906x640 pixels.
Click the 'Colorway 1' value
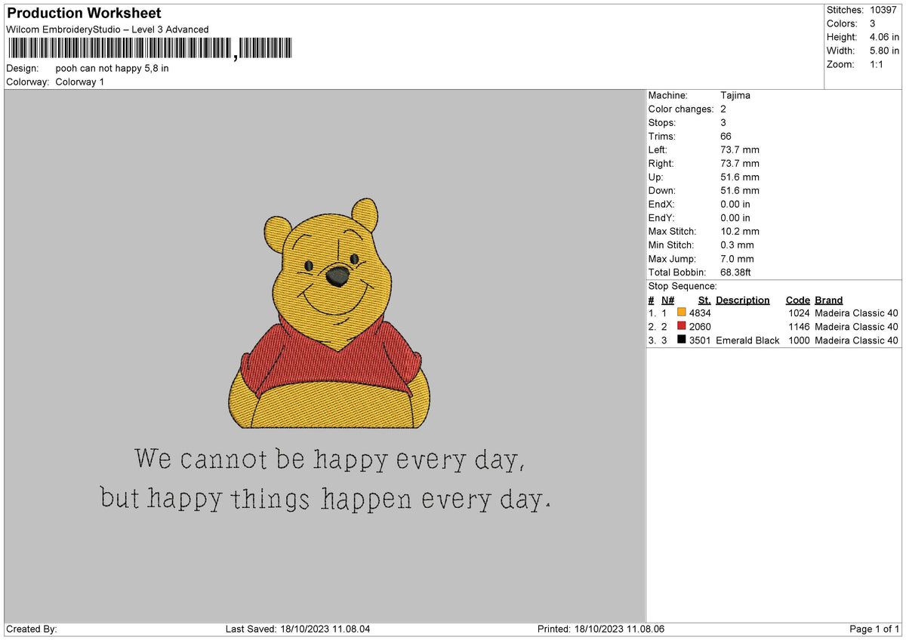(x=80, y=82)
